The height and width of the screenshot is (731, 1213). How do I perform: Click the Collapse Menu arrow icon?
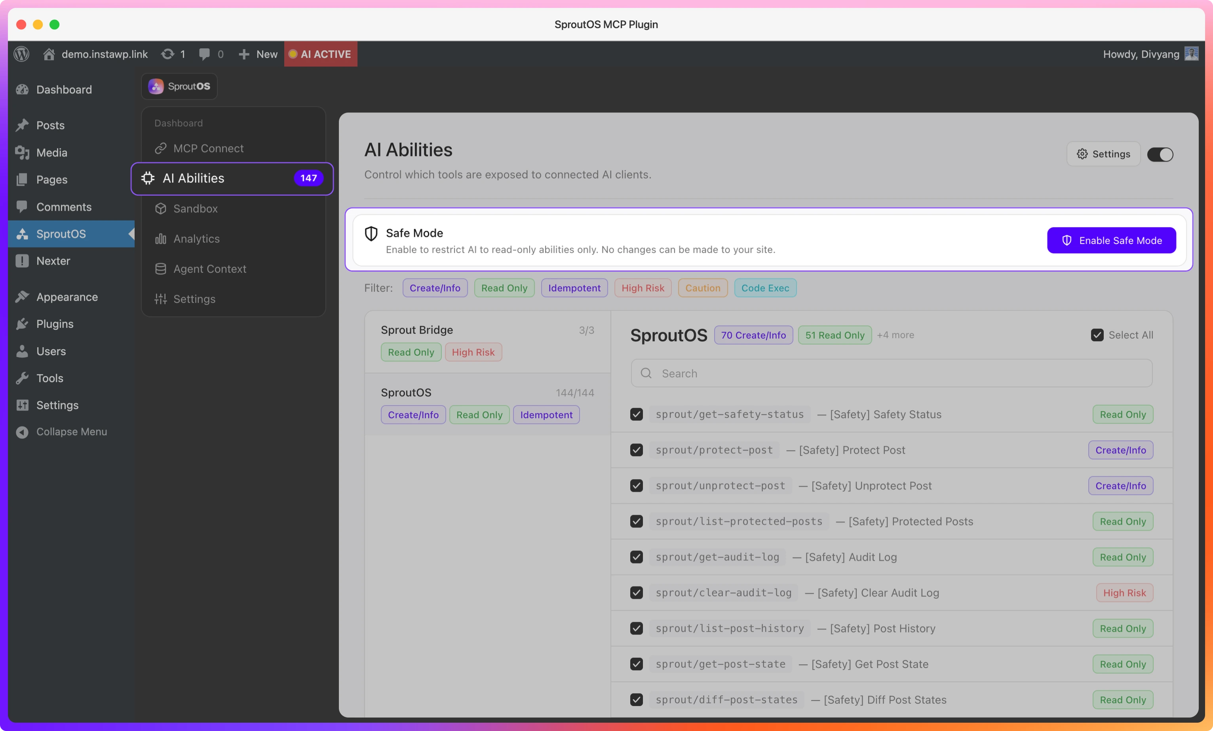[x=22, y=432]
